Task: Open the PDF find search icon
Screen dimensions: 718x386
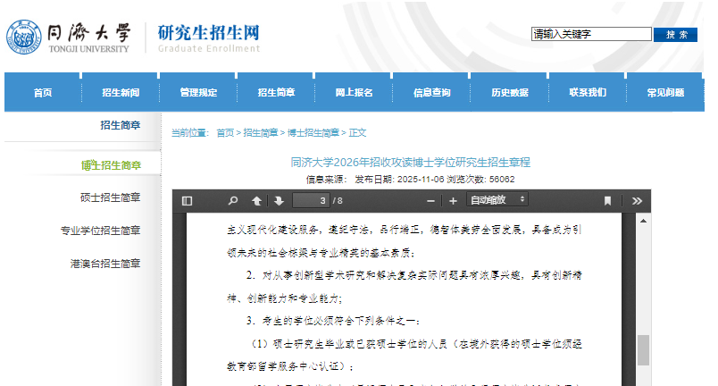Action: (233, 201)
